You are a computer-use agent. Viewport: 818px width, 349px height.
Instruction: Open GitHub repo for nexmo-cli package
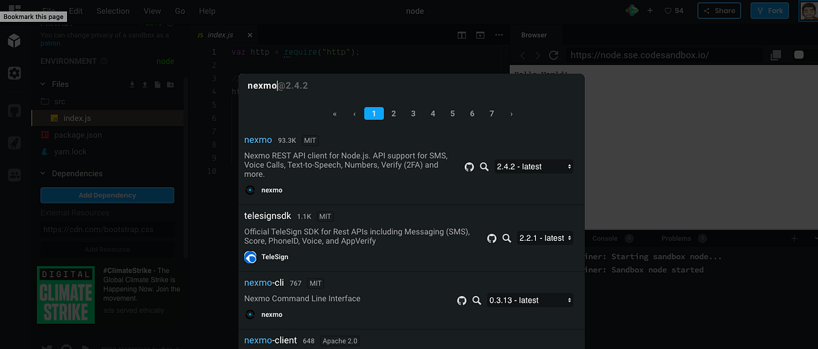(461, 300)
